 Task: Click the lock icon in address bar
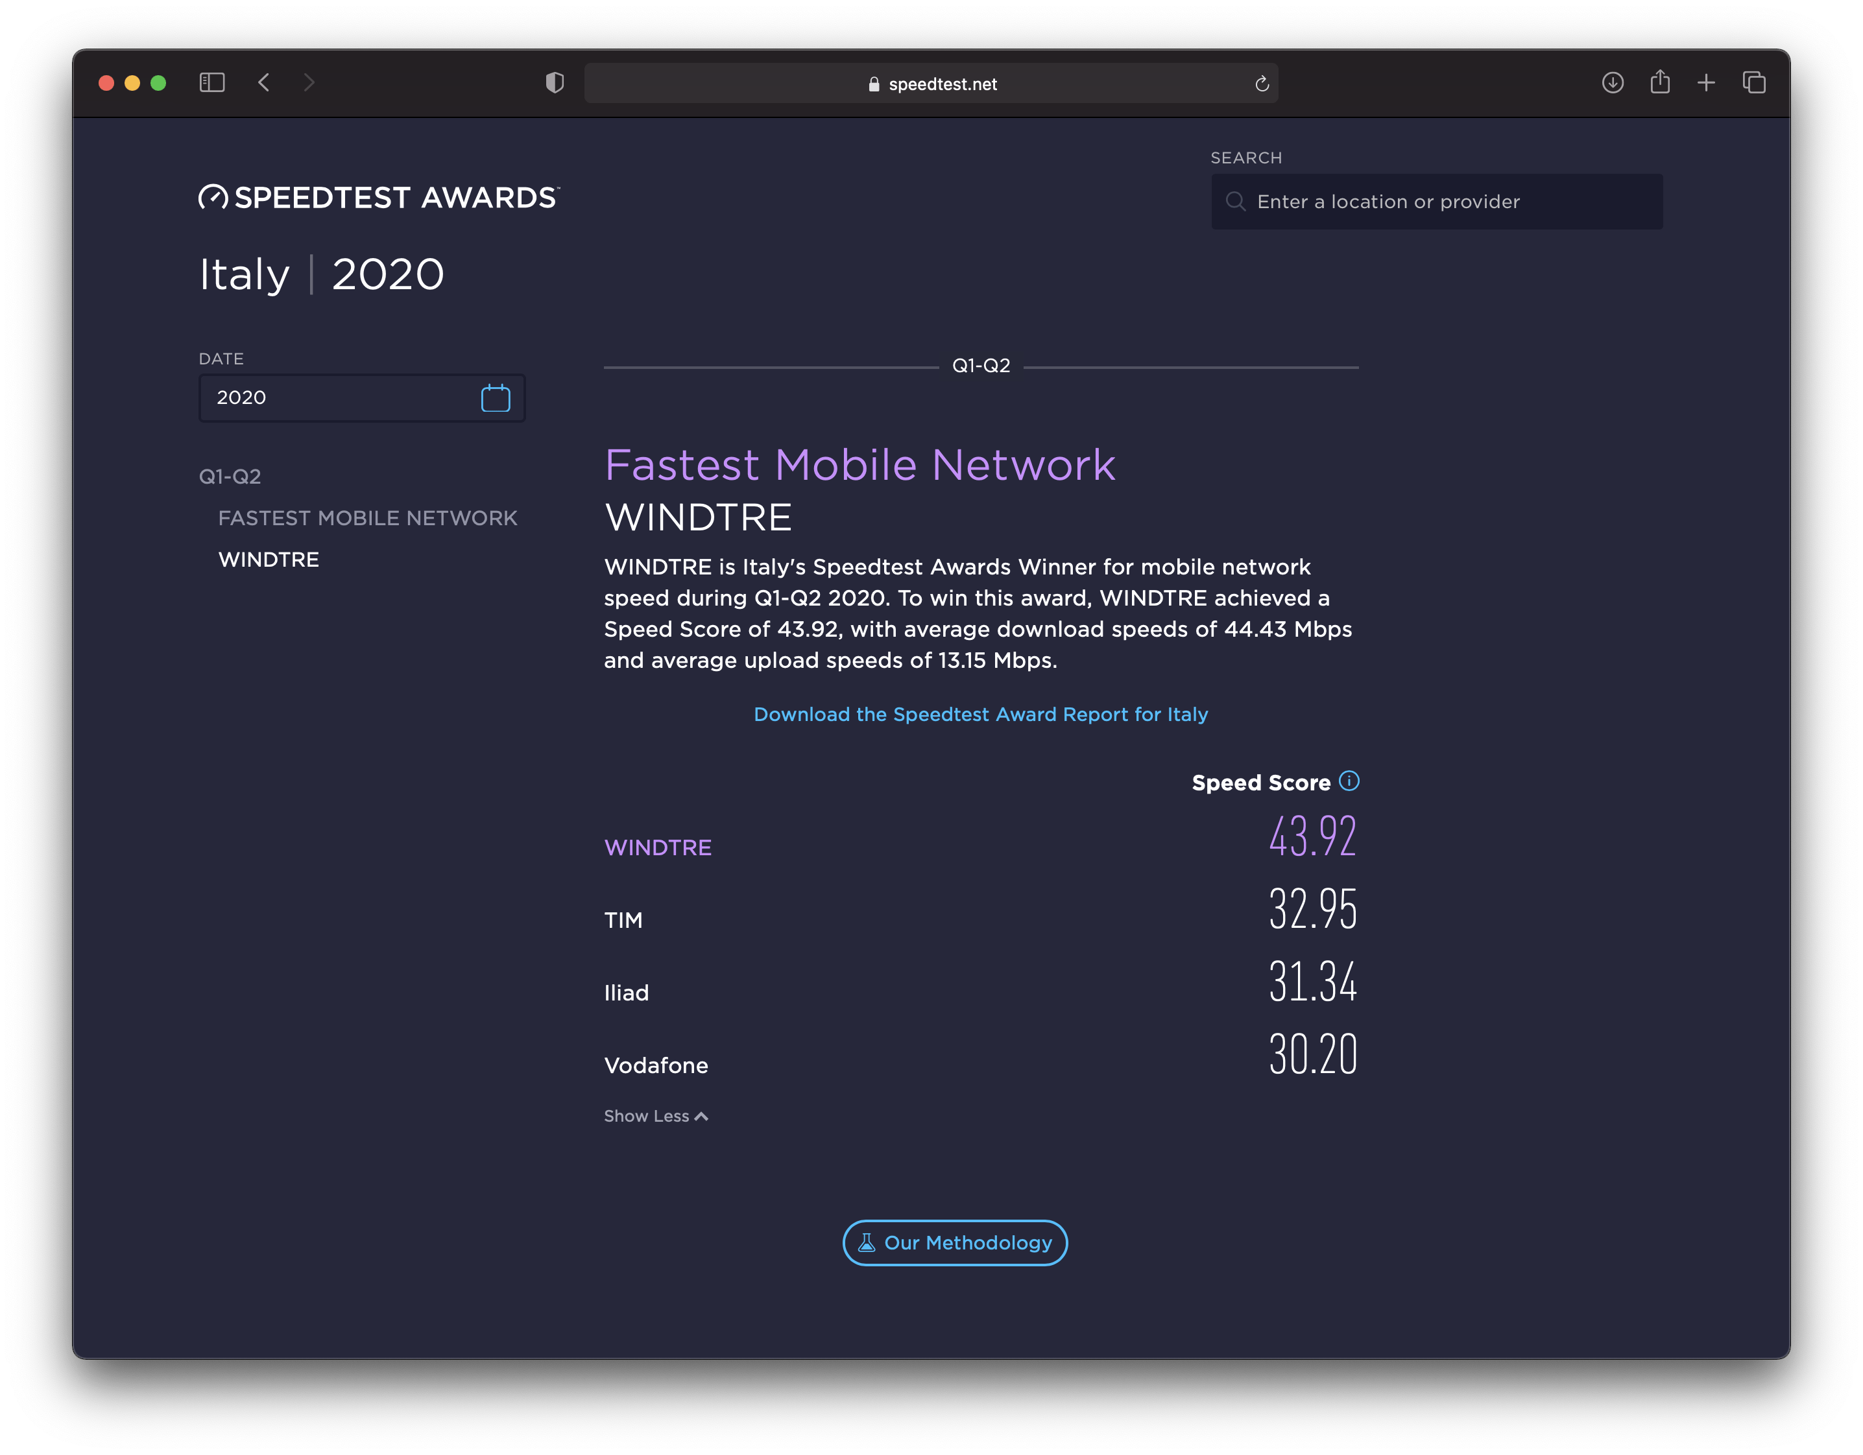pos(874,84)
